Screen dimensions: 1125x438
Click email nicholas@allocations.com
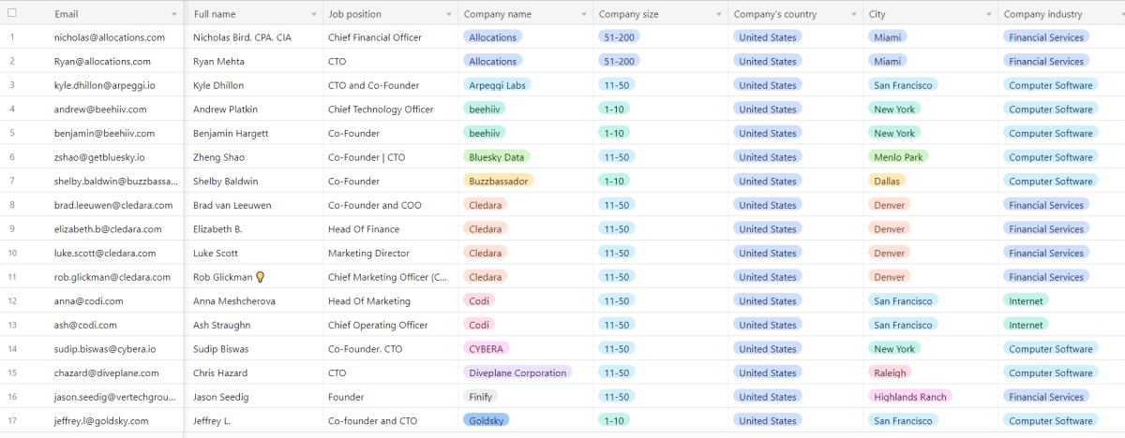(x=110, y=37)
